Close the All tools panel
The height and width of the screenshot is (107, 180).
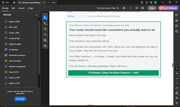point(37,15)
